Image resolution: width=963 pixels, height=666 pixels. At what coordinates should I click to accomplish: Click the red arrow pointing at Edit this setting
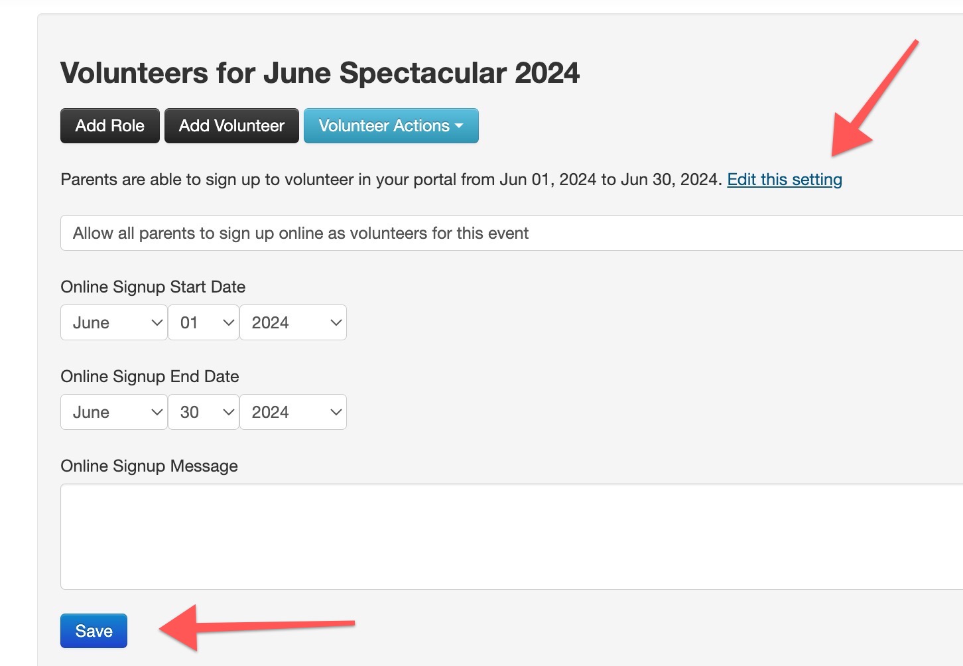[874, 98]
